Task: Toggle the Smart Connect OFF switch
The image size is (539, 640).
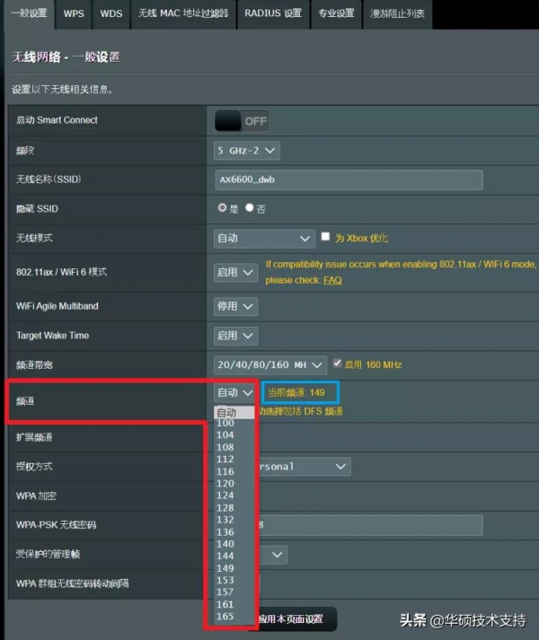Action: pos(242,120)
